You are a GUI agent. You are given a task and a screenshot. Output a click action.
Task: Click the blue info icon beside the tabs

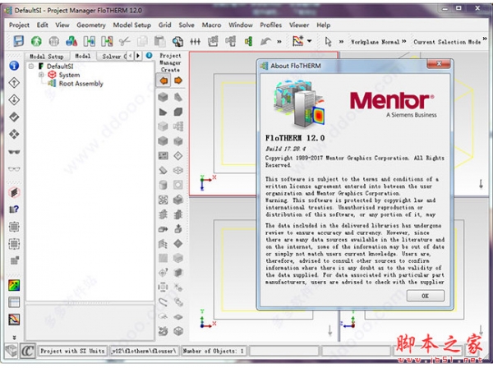(149, 56)
